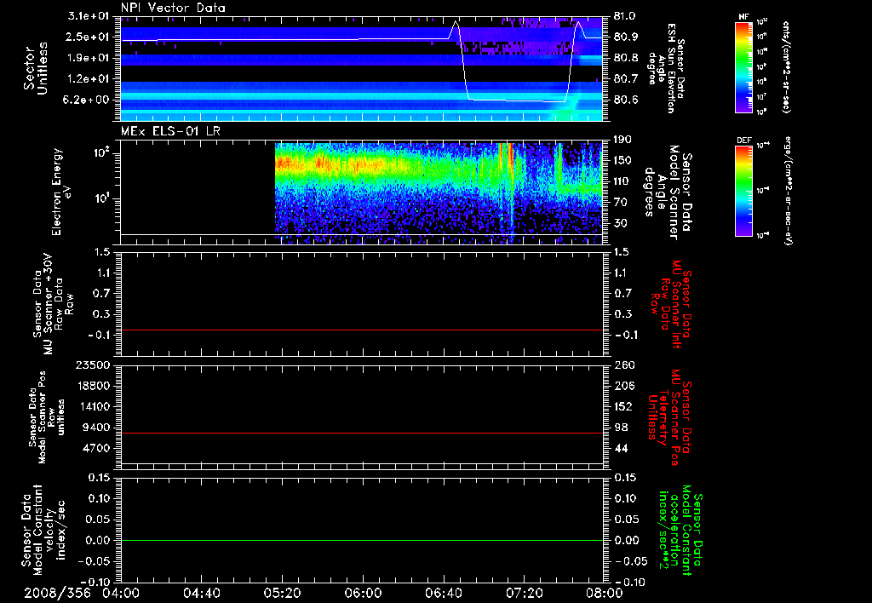Click the 18800 scanner position tick label
Viewport: 872px width, 603px height.
click(92, 386)
